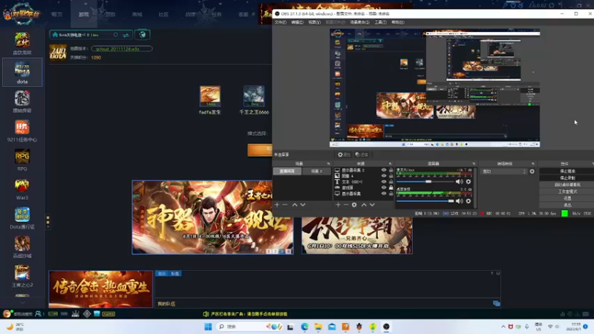This screenshot has height=334, width=594.
Task: Open the scene transition gear settings
Action: (532, 171)
